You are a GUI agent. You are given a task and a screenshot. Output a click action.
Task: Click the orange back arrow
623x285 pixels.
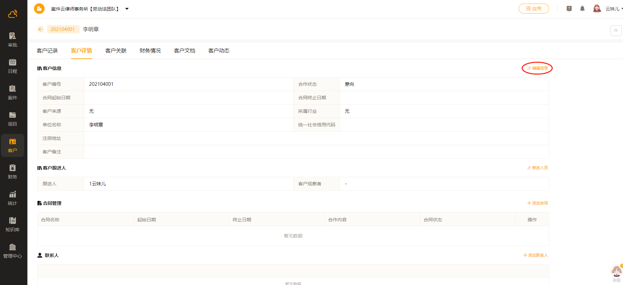(41, 29)
